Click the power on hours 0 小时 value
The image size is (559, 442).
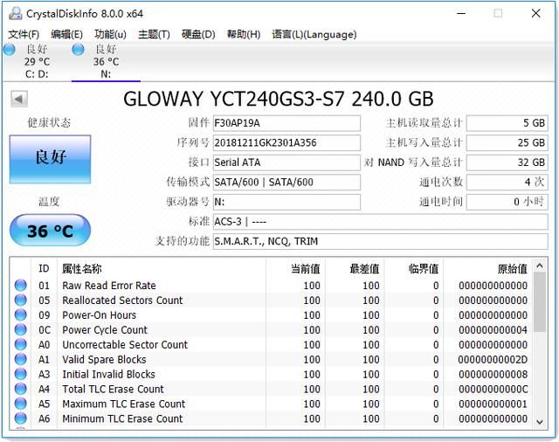click(x=507, y=202)
